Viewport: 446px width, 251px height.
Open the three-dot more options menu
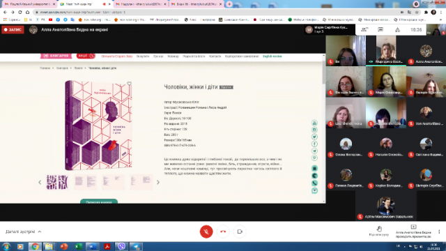pos(439,231)
